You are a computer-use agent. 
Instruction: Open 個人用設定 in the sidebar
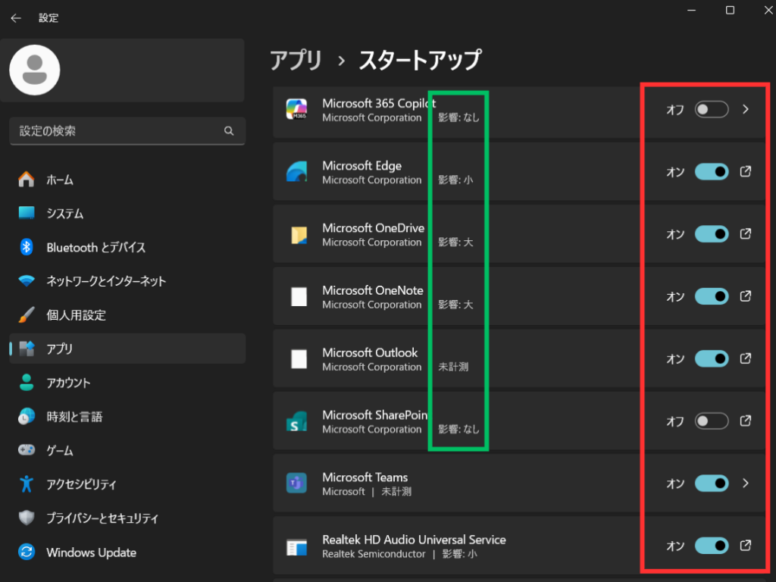point(127,315)
